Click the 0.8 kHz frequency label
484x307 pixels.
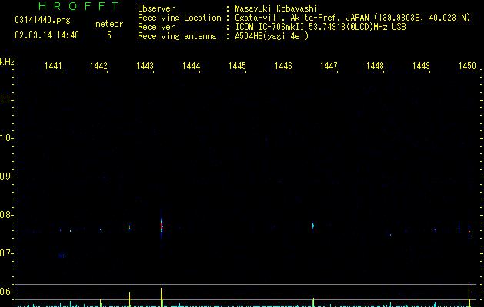(x=5, y=215)
